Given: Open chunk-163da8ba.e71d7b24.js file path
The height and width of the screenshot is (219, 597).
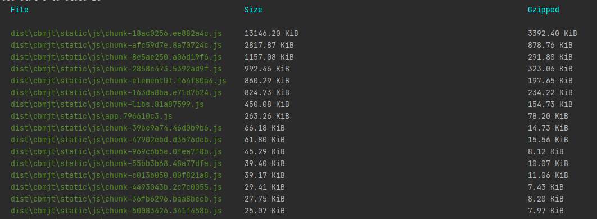Looking at the screenshot, I should click(116, 93).
